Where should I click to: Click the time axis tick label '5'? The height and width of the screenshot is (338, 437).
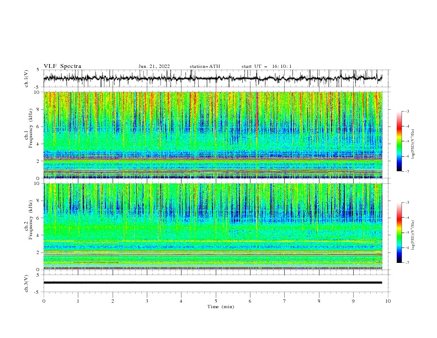(216, 301)
